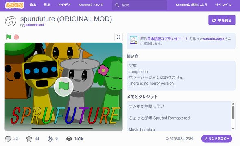Click the 'ちょっと参考:Spruted Remastered' text
This screenshot has height=146, width=240.
(159, 118)
